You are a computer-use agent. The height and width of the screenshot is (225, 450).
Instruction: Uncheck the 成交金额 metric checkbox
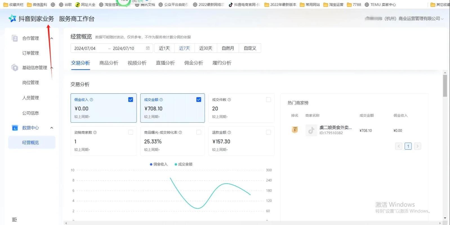pos(199,100)
